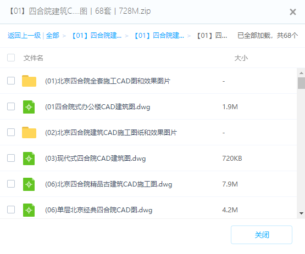Click the 1.9M size value
The height and width of the screenshot is (254, 305).
pyautogui.click(x=230, y=107)
